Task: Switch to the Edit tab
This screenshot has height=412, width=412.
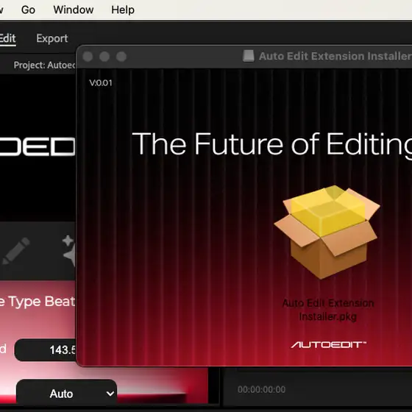Action: pyautogui.click(x=7, y=38)
